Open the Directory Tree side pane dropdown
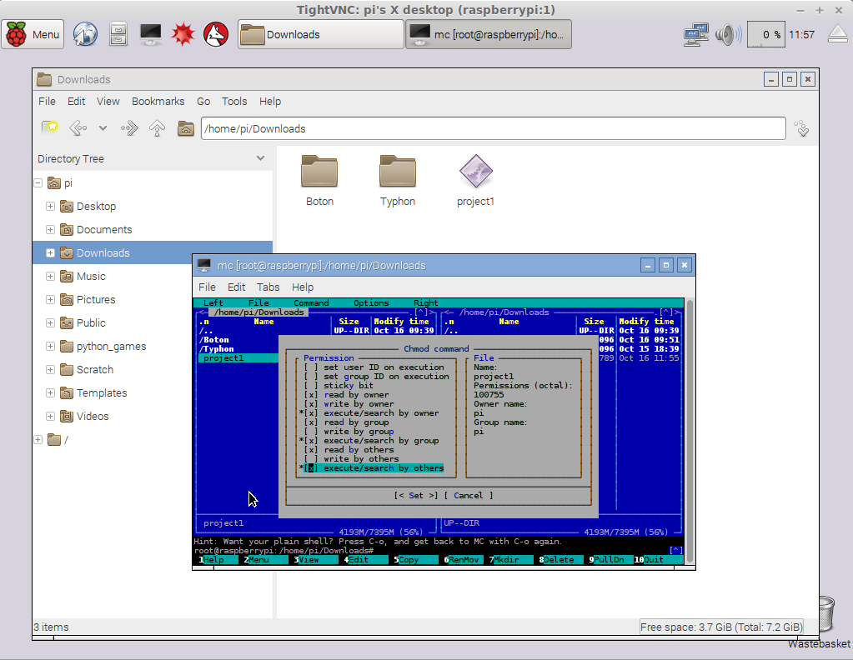 pyautogui.click(x=261, y=158)
